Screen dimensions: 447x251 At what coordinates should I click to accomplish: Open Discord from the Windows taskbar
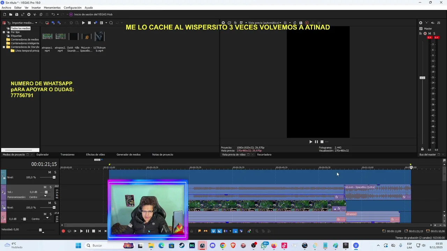212,245
